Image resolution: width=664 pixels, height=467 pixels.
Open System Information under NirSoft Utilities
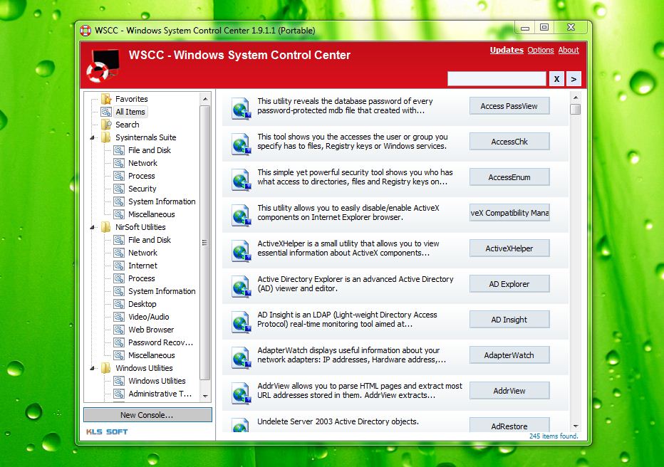162,291
